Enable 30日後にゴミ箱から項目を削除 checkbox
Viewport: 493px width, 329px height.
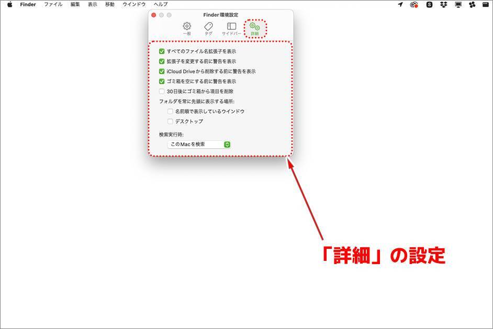[162, 91]
